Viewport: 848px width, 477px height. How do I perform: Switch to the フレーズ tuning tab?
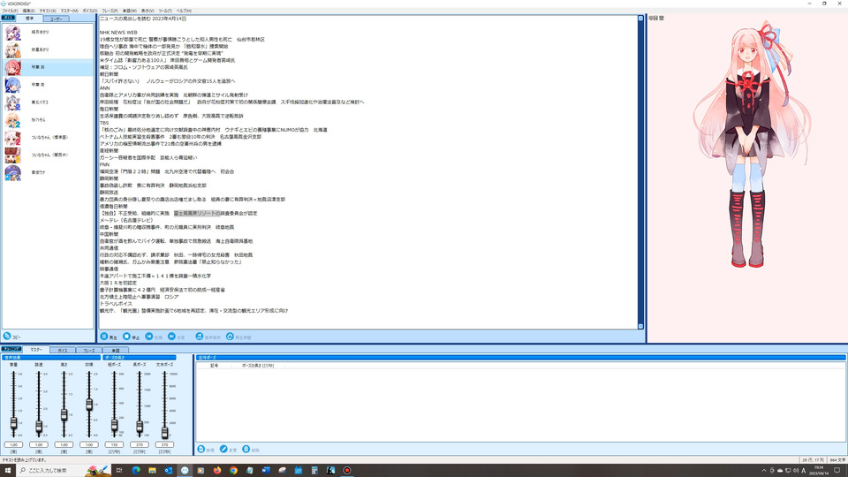[89, 351]
